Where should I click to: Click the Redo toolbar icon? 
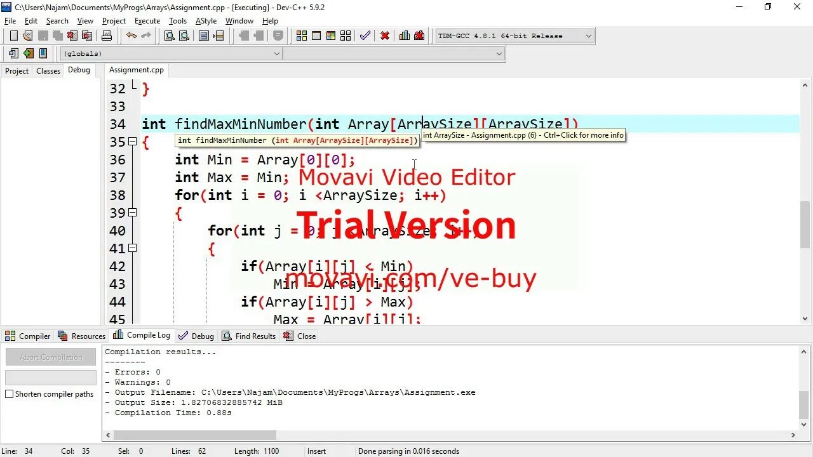click(146, 36)
